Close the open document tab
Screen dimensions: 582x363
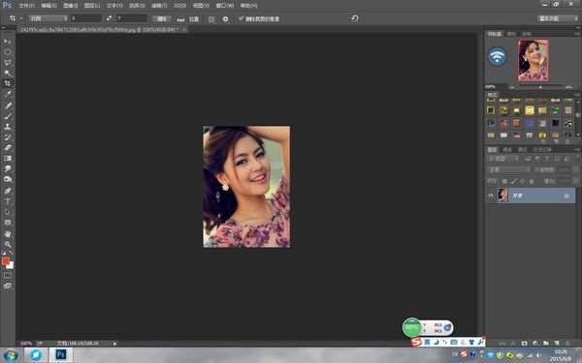(x=183, y=29)
